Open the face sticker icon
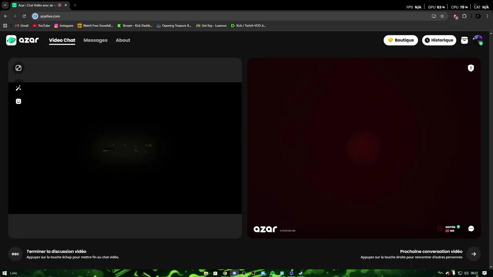The height and width of the screenshot is (277, 493). (18, 101)
